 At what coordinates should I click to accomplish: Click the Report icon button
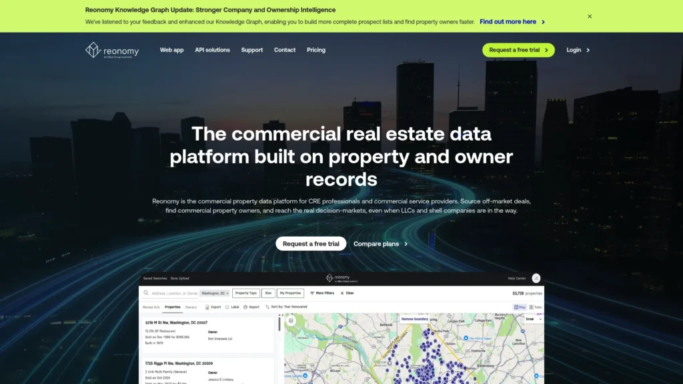pyautogui.click(x=251, y=307)
